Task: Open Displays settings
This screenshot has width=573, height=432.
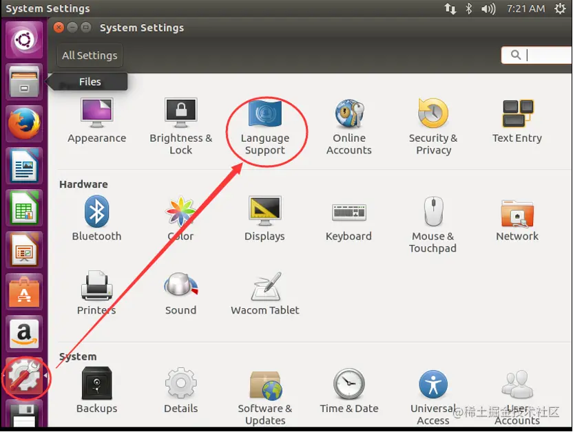Action: pyautogui.click(x=265, y=218)
